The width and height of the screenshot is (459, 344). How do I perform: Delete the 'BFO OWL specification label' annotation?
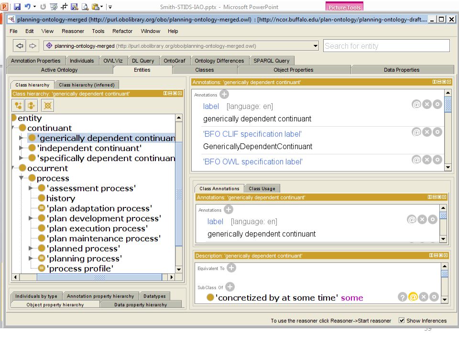pos(427,160)
